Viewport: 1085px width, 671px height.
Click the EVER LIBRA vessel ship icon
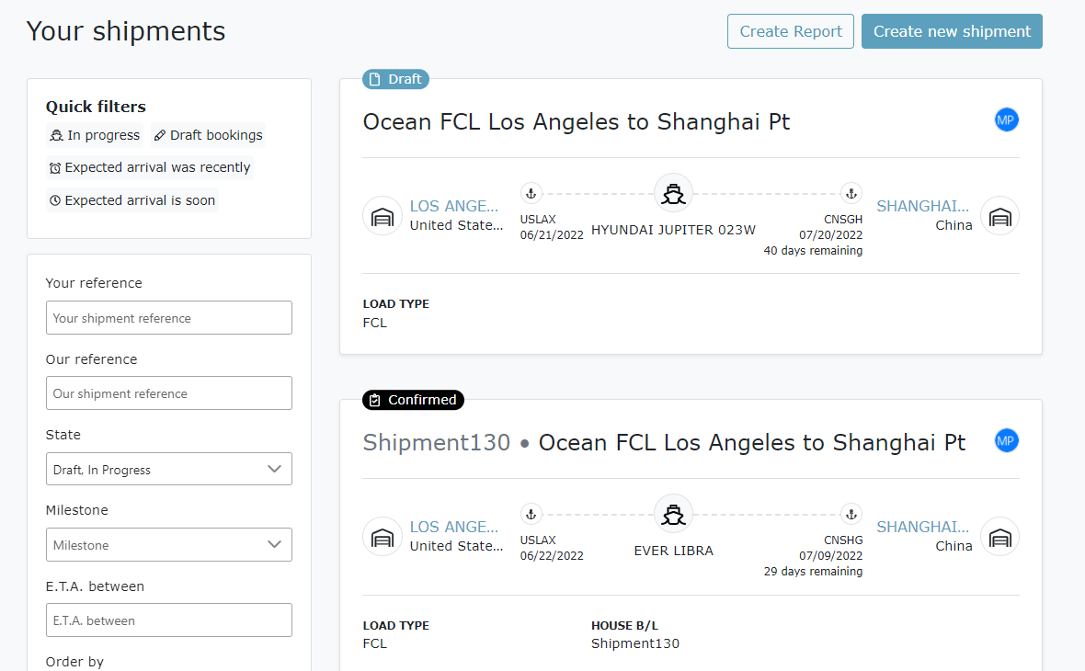click(673, 514)
